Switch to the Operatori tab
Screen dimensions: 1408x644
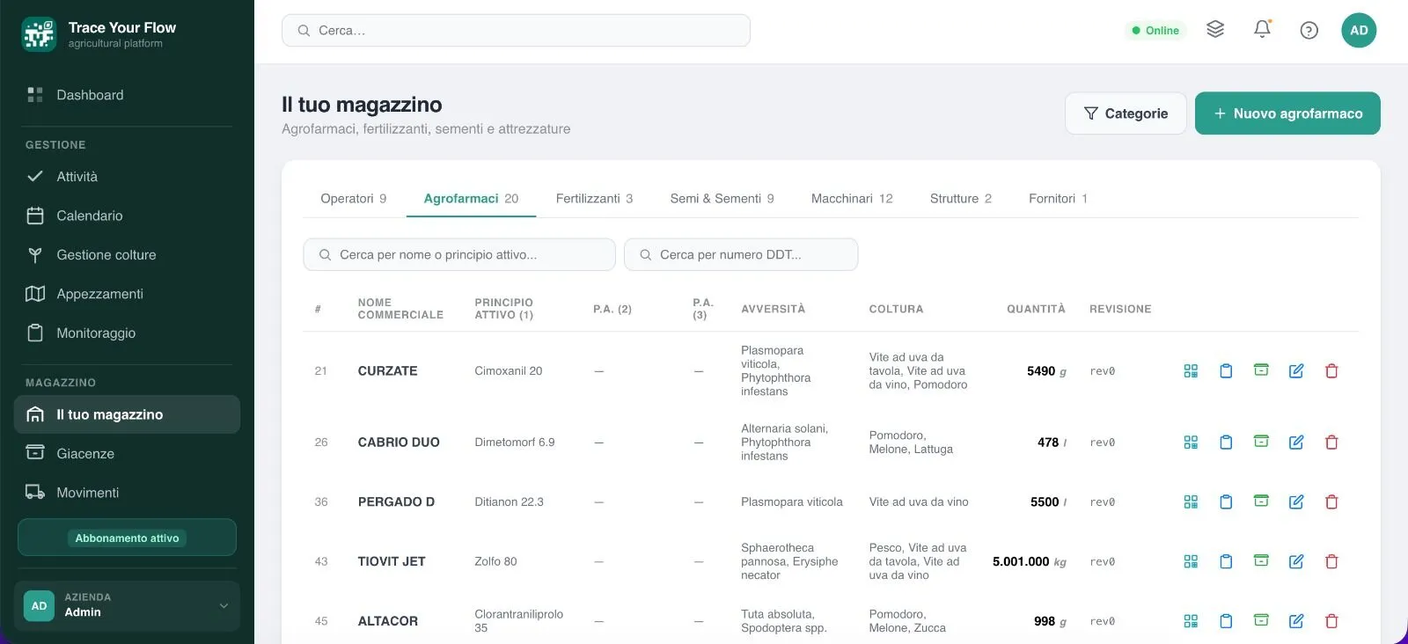[353, 199]
